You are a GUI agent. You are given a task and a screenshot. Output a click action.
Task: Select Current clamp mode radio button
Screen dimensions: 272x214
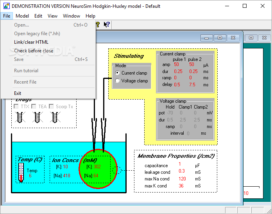[x=118, y=73]
